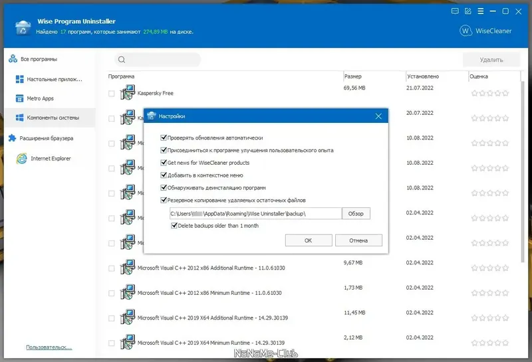Image resolution: width=532 pixels, height=362 pixels.
Task: Click the edit note icon in title bar
Action: coord(468,11)
